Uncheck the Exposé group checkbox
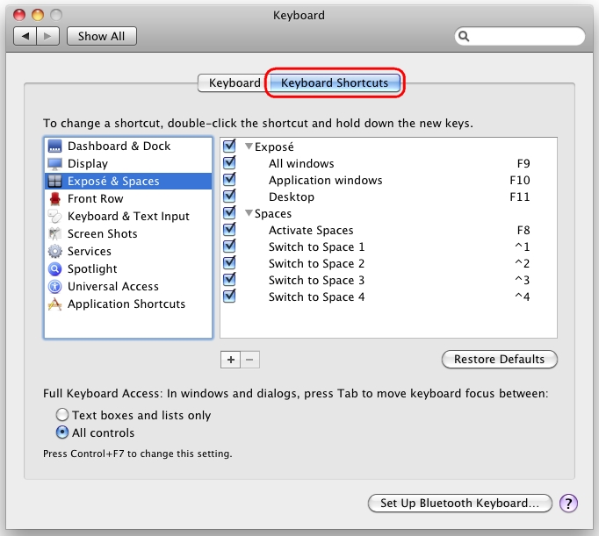The image size is (599, 536). (x=229, y=146)
